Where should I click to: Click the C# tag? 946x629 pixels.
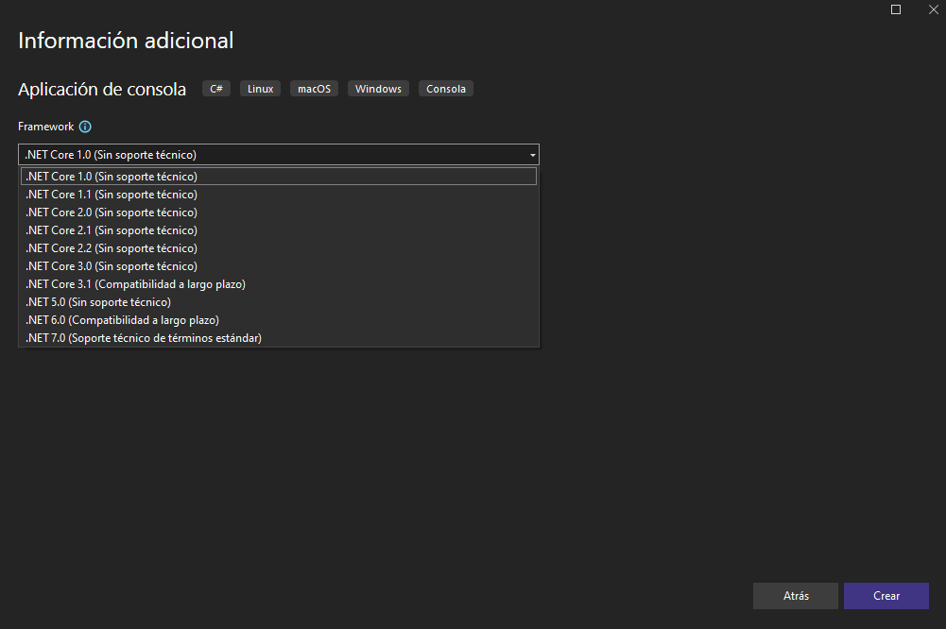click(216, 89)
